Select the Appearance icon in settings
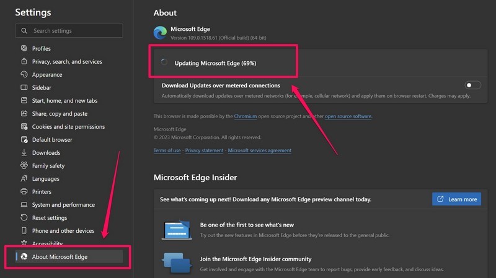Screen dimensions: 496x278 [x=24, y=74]
